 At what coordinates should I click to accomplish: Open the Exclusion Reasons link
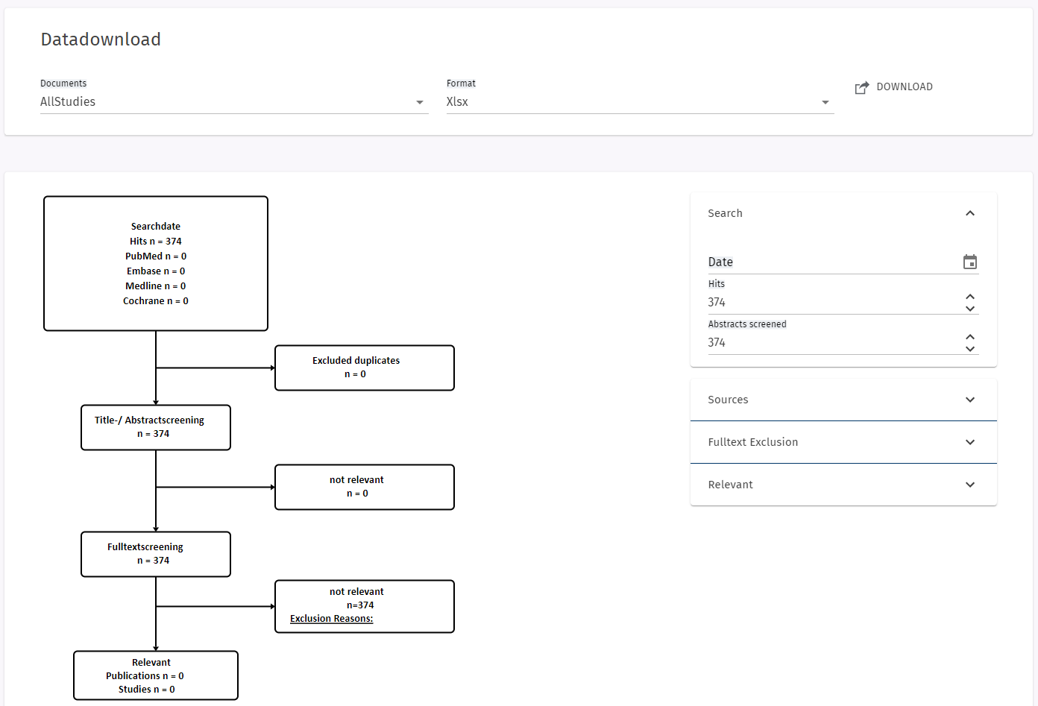click(331, 619)
